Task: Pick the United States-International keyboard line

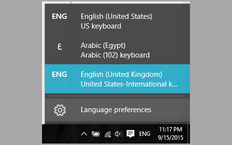Action: [129, 84]
